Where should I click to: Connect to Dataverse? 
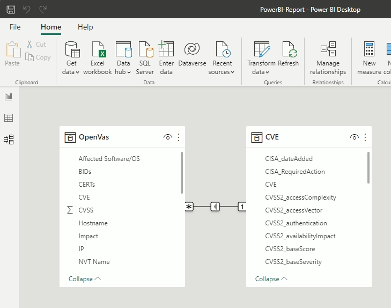pos(192,54)
